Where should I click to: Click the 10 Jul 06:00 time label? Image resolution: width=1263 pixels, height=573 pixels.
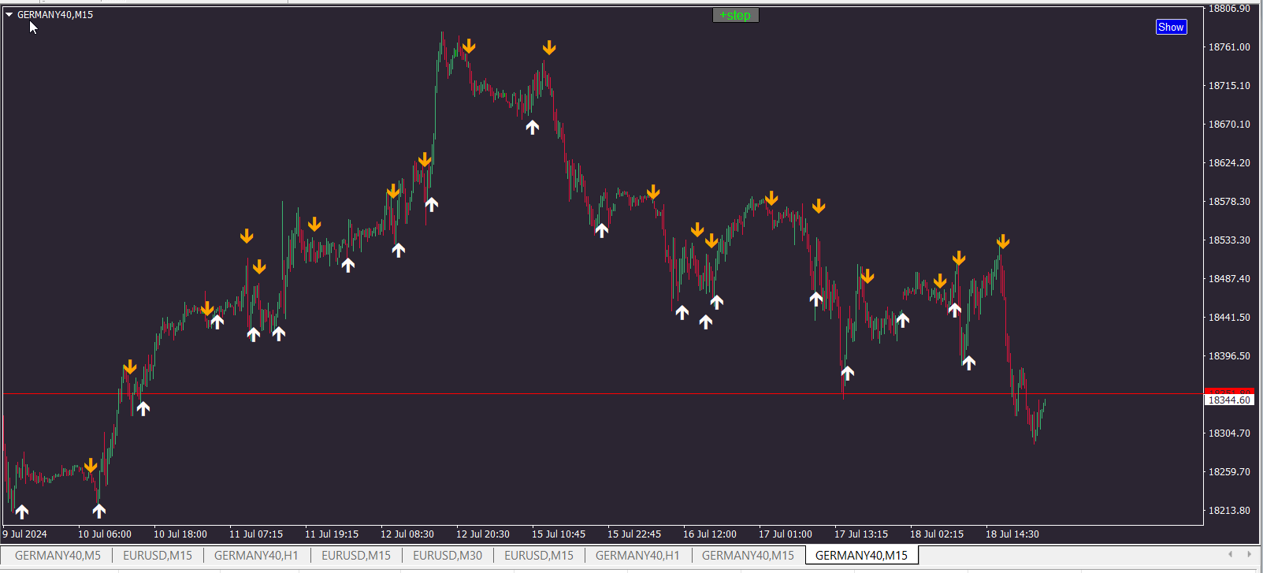pos(105,534)
